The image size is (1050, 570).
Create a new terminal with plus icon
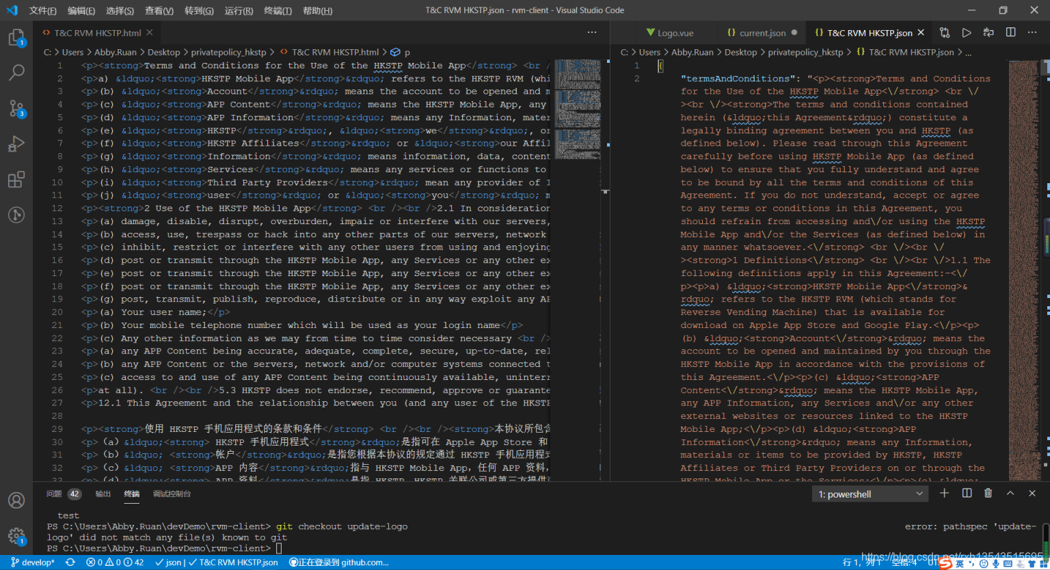coord(944,493)
